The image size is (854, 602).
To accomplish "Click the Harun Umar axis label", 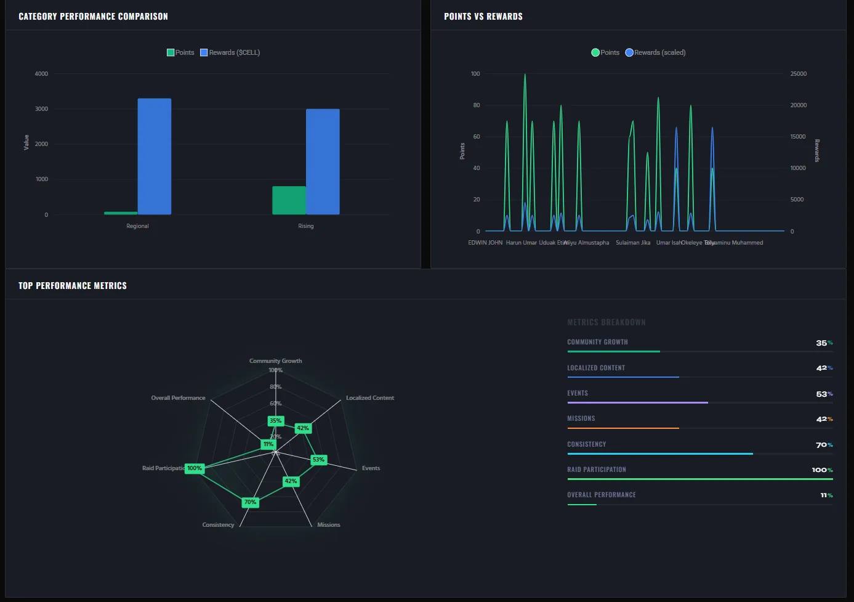I will click(522, 243).
